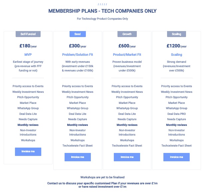The image size is (204, 192).
Task: Select the Seed plan badge
Action: (x=78, y=34)
